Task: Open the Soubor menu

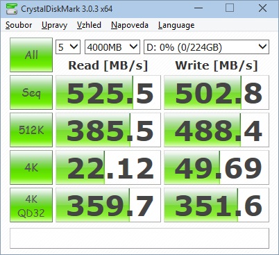Action: point(19,25)
